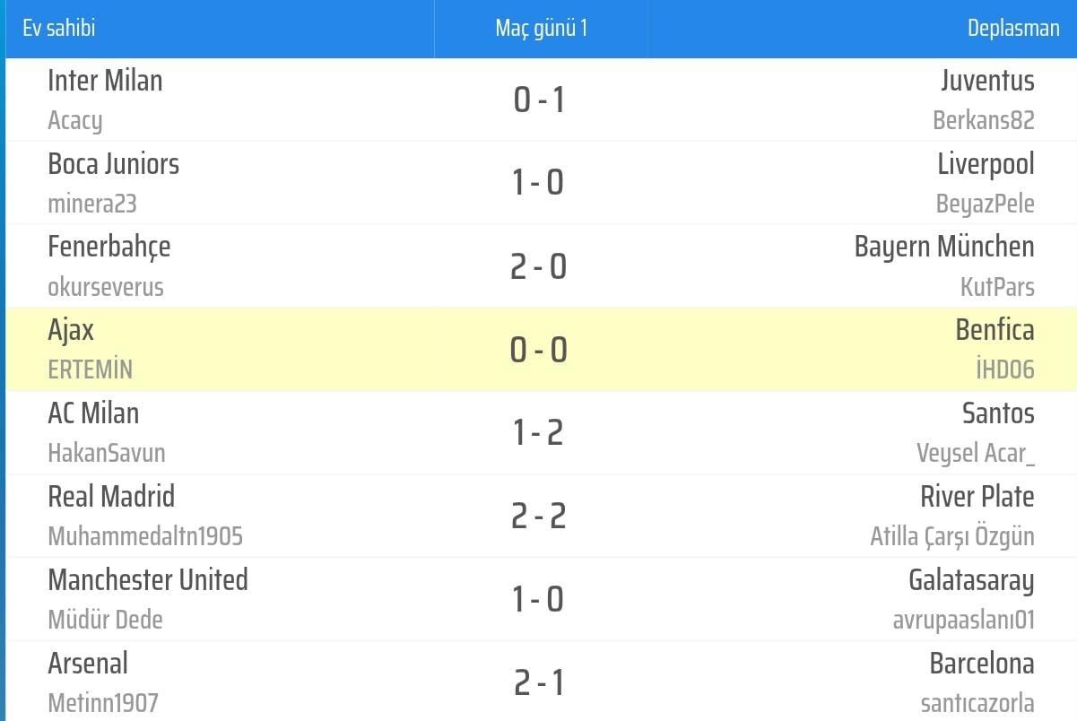Screen dimensions: 1077x721
Task: Open the Fenerbahçe team page
Action: coord(109,247)
